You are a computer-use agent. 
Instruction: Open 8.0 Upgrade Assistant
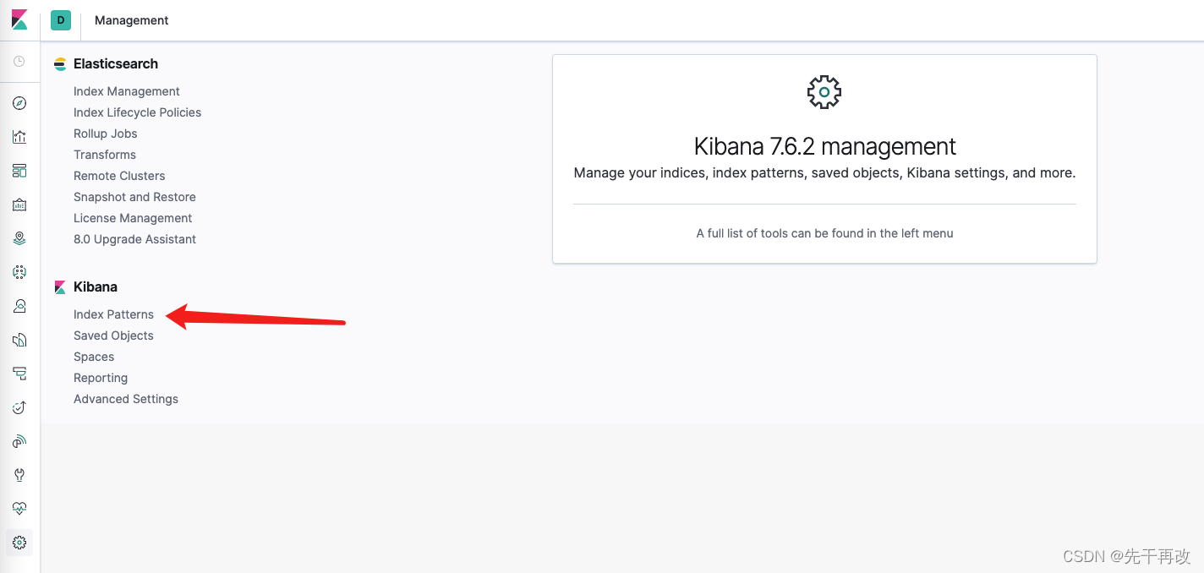tap(134, 239)
